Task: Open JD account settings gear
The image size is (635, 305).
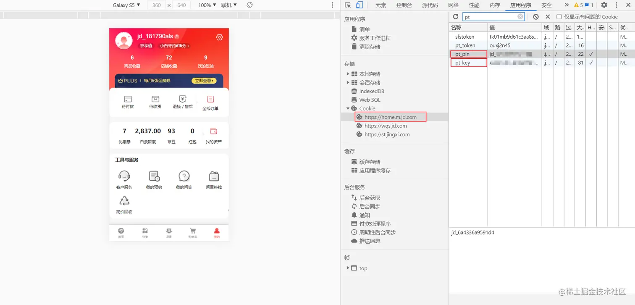Action: (x=219, y=37)
